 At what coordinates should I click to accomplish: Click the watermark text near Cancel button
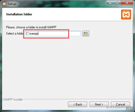click(120, 107)
